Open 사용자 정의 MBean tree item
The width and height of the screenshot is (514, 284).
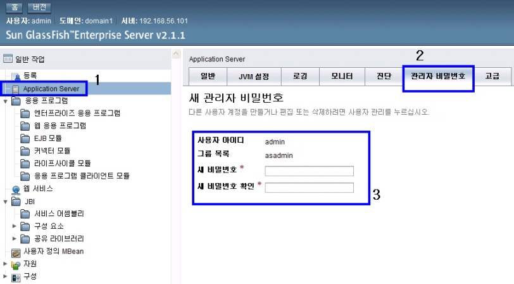tap(54, 252)
